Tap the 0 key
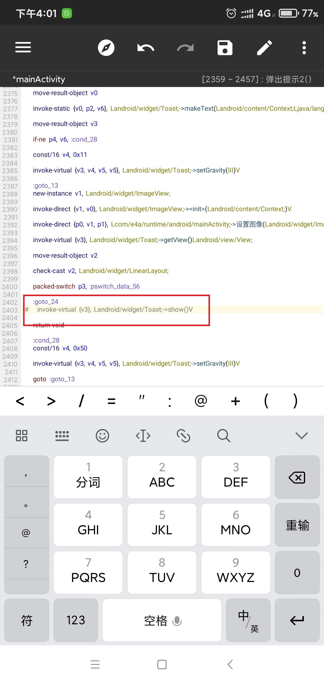This screenshot has width=324, height=684. [x=297, y=572]
